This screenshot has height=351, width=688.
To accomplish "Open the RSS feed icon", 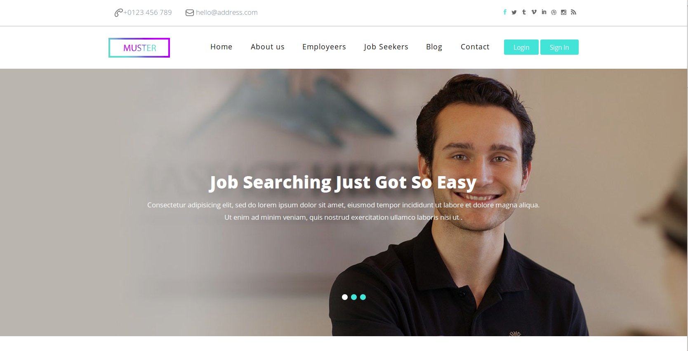I will click(573, 12).
